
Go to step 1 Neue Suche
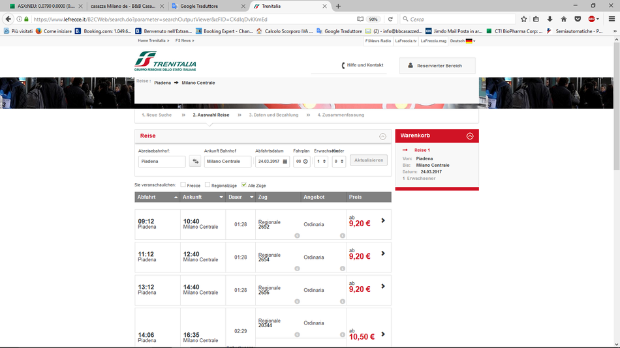tap(157, 115)
